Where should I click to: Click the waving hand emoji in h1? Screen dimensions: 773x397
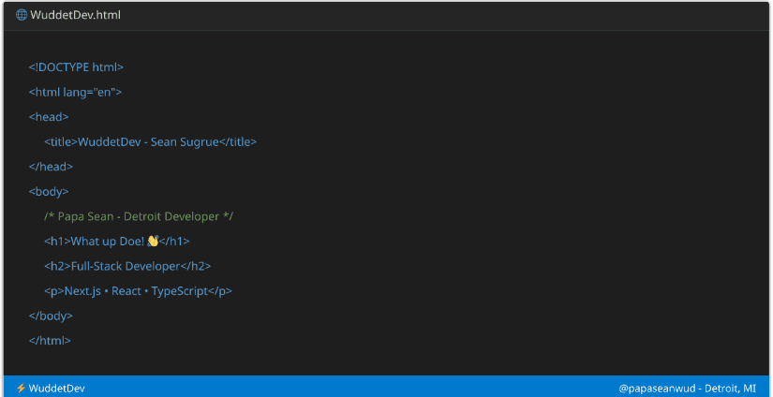click(x=153, y=242)
